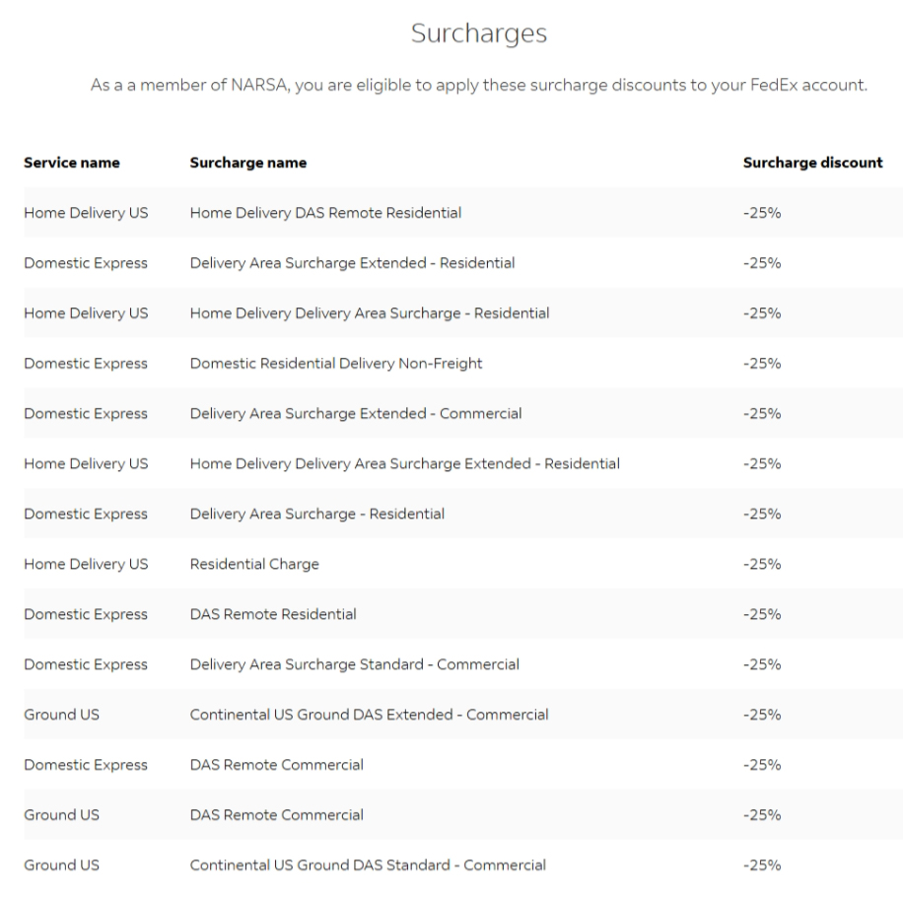
Task: Select the NARSA member eligibility description text
Action: click(x=479, y=85)
